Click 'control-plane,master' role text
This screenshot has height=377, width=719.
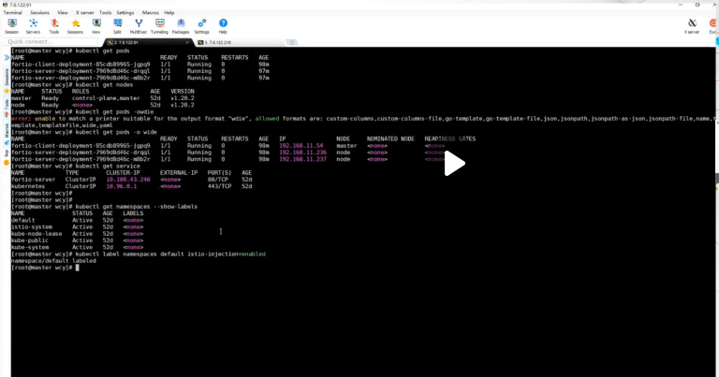coord(106,98)
